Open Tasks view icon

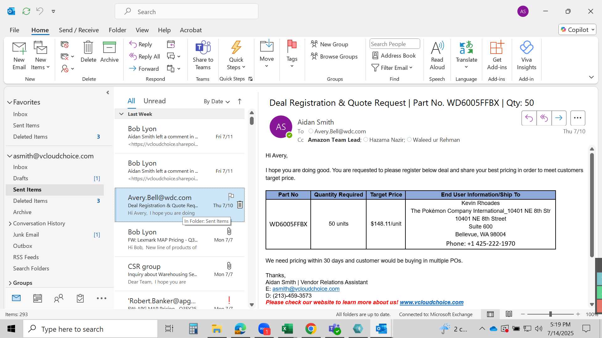80,298
